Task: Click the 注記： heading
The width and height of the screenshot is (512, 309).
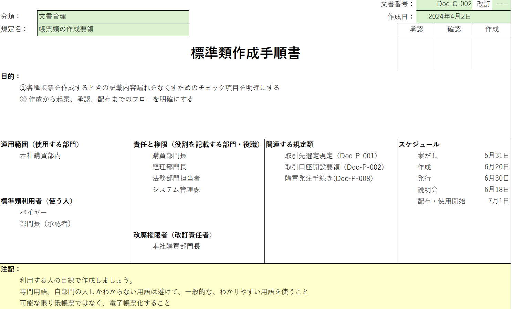Action: tap(11, 269)
